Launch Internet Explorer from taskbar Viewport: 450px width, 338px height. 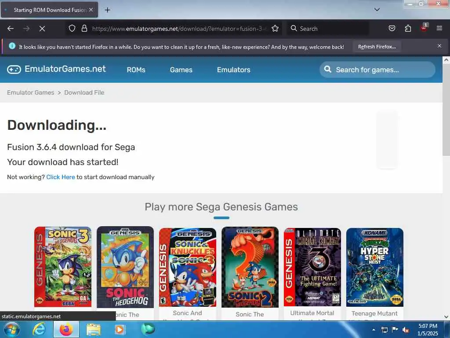coord(39,329)
